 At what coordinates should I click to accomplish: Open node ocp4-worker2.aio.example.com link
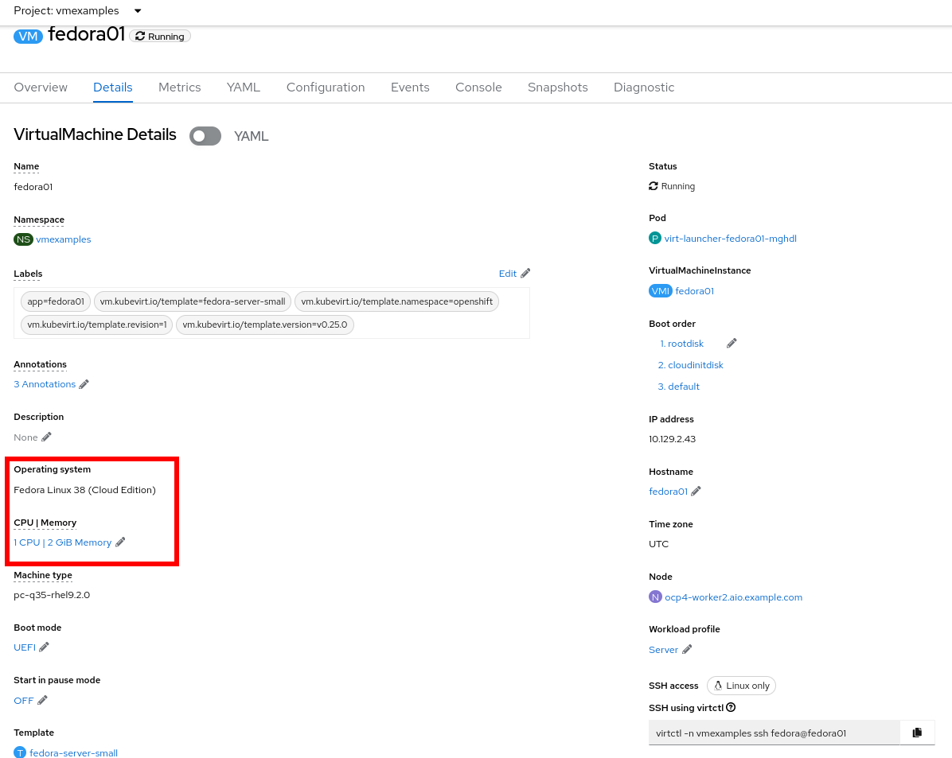(733, 597)
